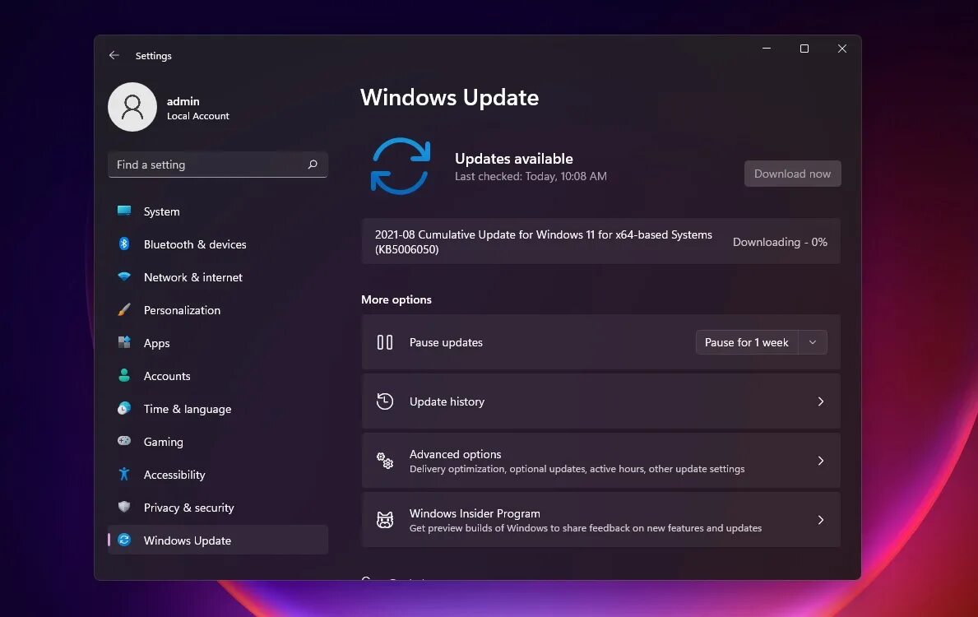
Task: Click the Advanced options gears icon
Action: point(385,461)
